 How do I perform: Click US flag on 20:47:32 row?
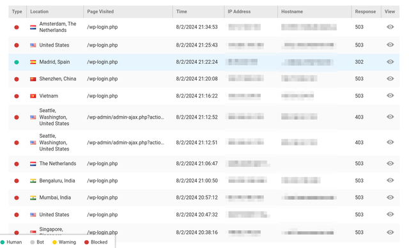click(33, 215)
